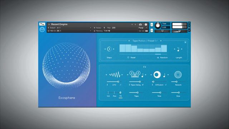Turn the Tune knob
This screenshot has height=129, width=229.
[x=158, y=25]
